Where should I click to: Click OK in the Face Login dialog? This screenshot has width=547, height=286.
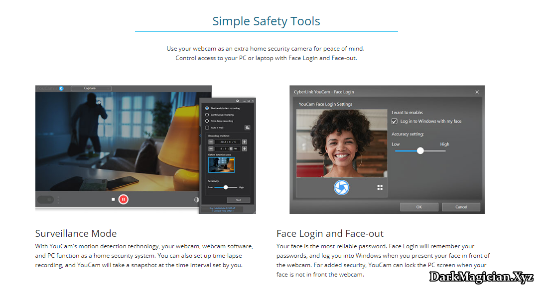(x=419, y=207)
